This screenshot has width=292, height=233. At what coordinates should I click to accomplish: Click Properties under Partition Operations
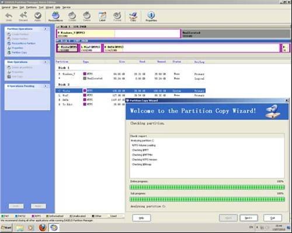15,48
